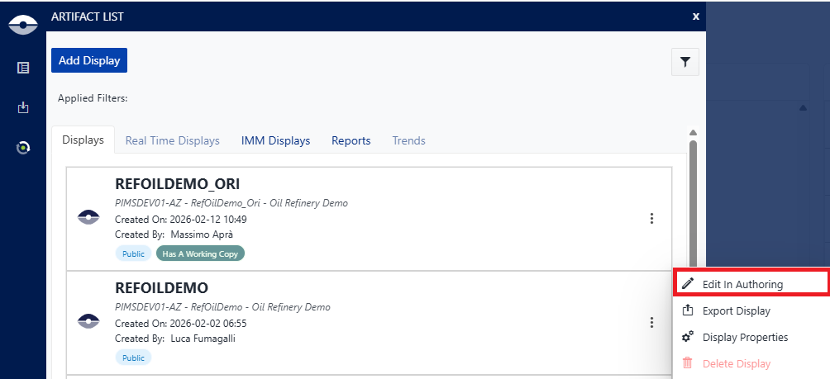830x379 pixels.
Task: Select the Trends tab
Action: pyautogui.click(x=408, y=140)
